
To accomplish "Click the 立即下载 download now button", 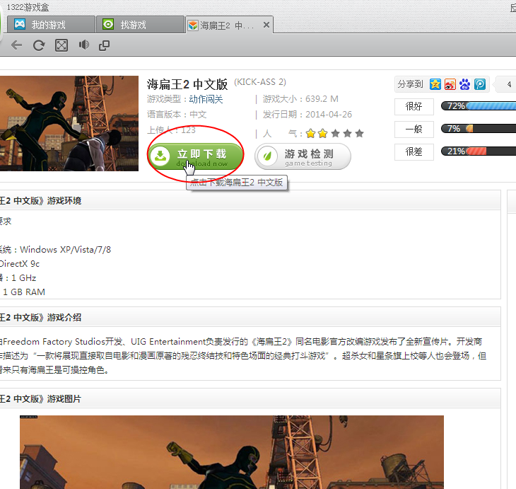I will pos(196,156).
